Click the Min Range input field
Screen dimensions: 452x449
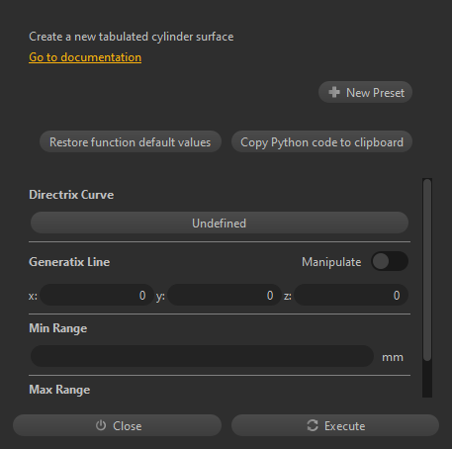tap(202, 356)
